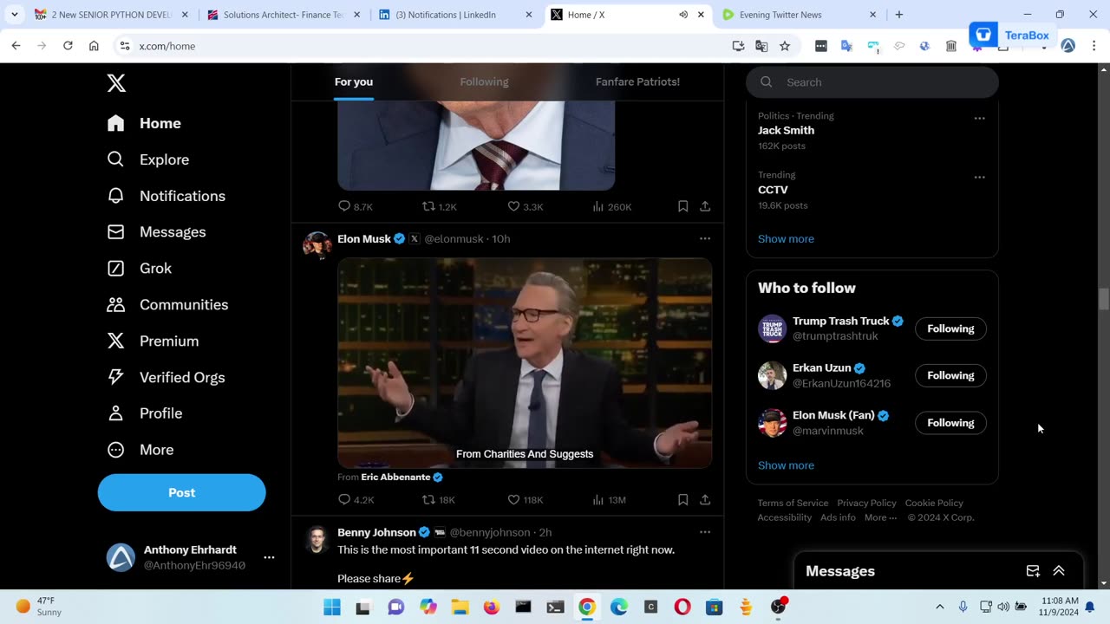Open Cookie Policy link

[934, 503]
